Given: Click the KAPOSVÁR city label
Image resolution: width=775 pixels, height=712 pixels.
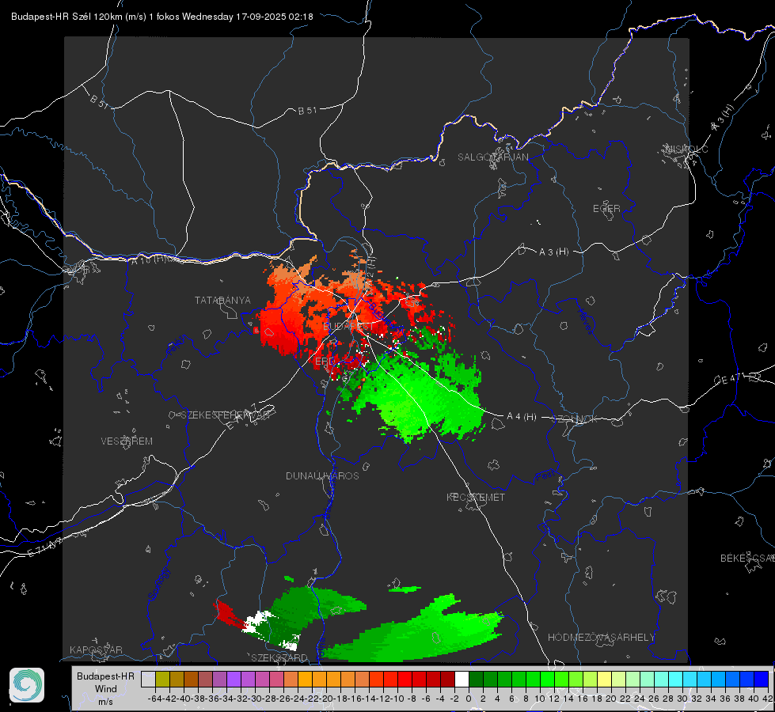Looking at the screenshot, I should [96, 650].
